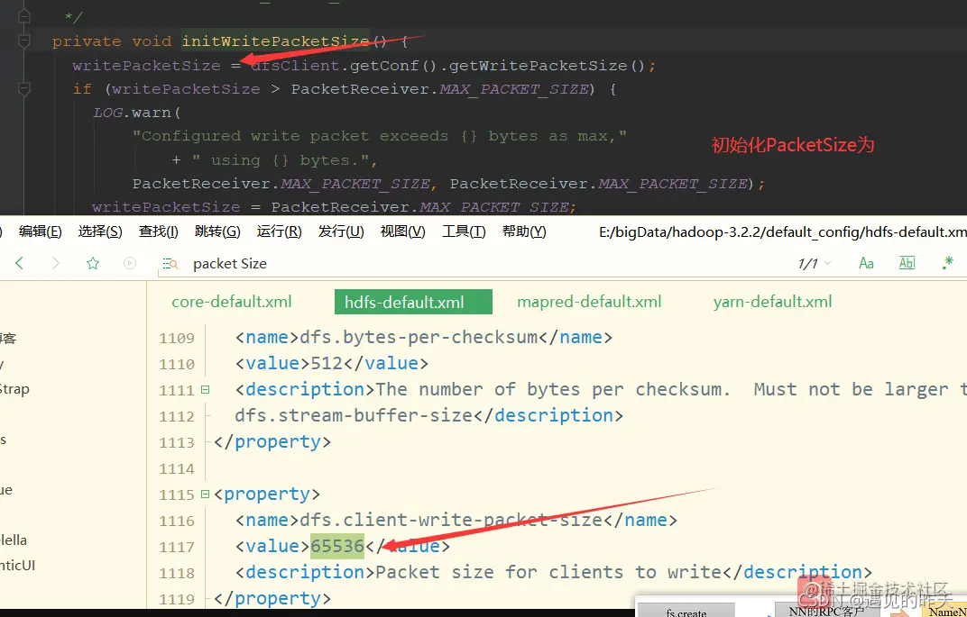Select the hdfs-default.xml tab
The width and height of the screenshot is (967, 617).
413,302
